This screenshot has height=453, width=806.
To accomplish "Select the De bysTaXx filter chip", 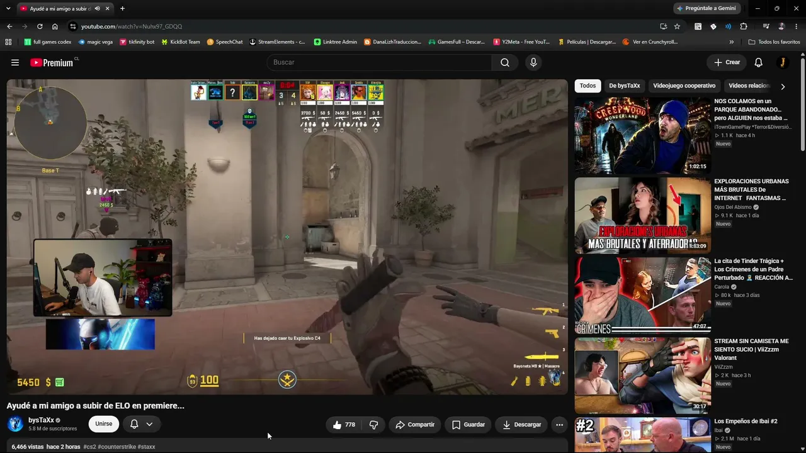I will 625,86.
